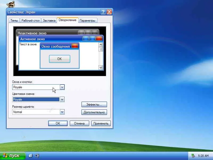Open the Эффекты... dialog

(94, 105)
